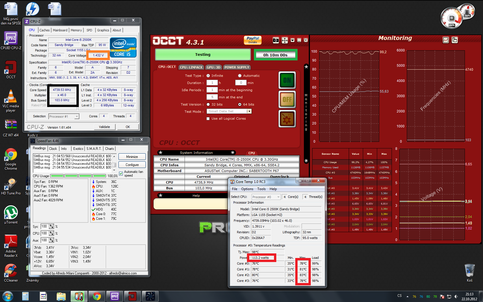Open the Options menu in Core Temp
Image resolution: width=483 pixels, height=302 pixels.
coord(247,189)
